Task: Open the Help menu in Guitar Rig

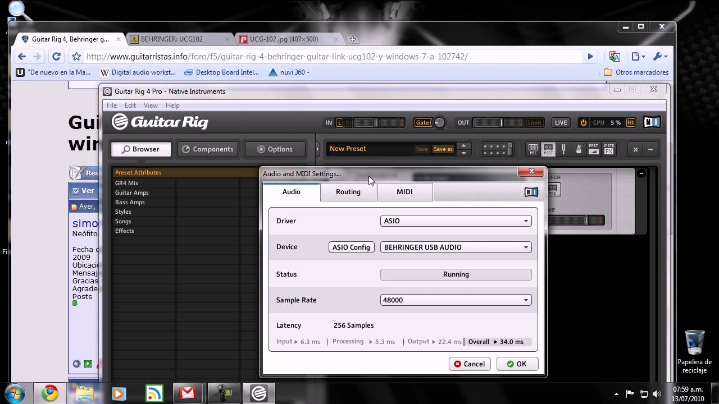Action: pyautogui.click(x=172, y=105)
